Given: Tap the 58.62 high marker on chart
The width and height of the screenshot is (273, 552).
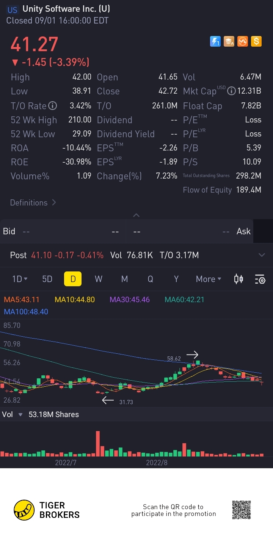Looking at the screenshot, I should tap(174, 358).
